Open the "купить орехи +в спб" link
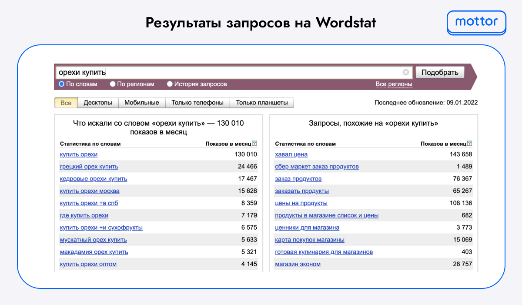This screenshot has height=305, width=522. click(89, 203)
